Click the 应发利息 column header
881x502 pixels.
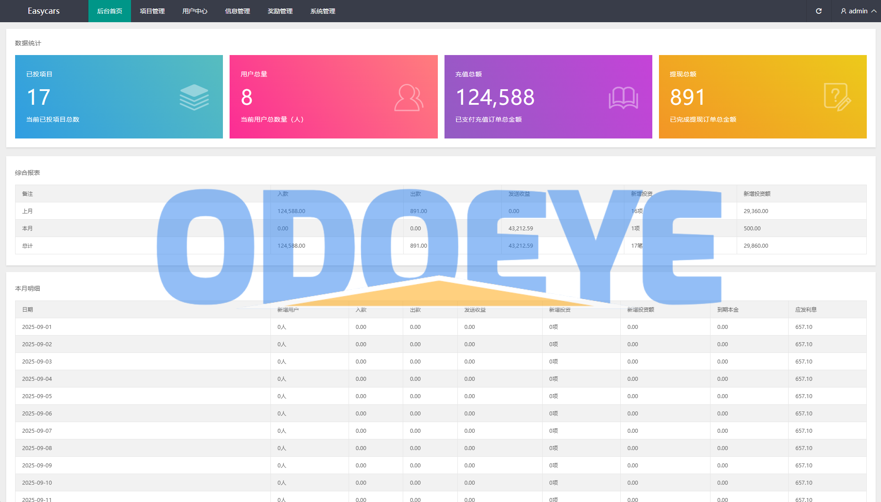point(806,309)
